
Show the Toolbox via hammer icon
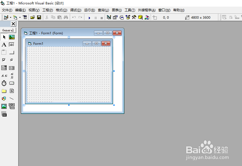tap(134, 17)
